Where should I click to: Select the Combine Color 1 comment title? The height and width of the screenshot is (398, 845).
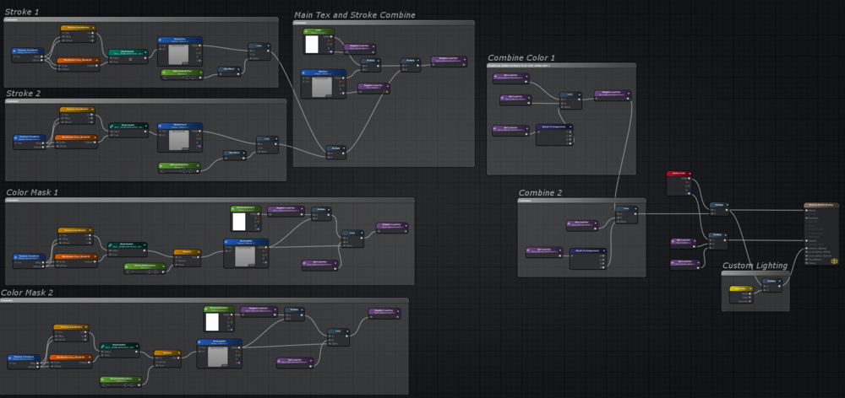[x=521, y=57]
